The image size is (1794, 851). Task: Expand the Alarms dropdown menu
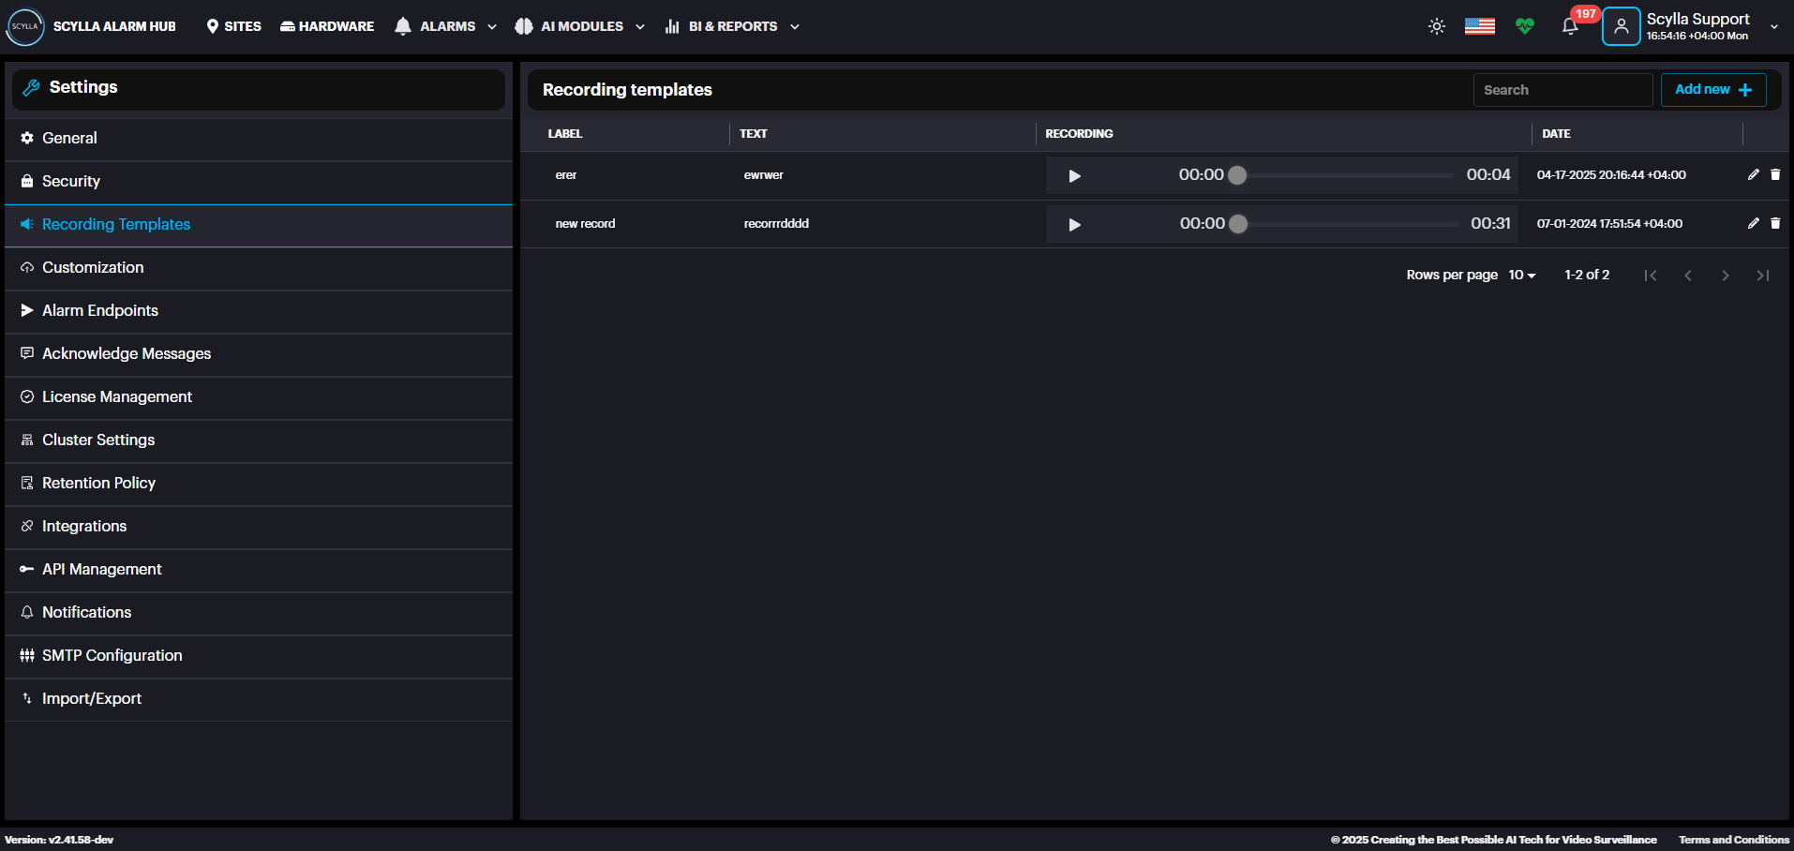coord(446,26)
